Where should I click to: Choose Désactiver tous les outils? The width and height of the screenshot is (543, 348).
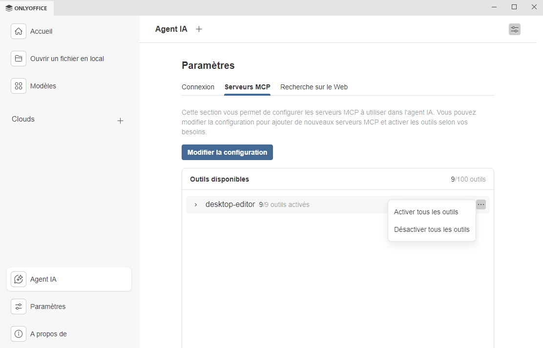(432, 229)
